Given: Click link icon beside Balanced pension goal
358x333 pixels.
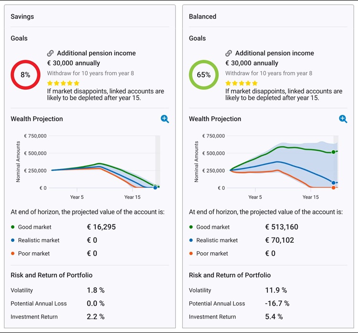Looking at the screenshot, I should (x=229, y=53).
